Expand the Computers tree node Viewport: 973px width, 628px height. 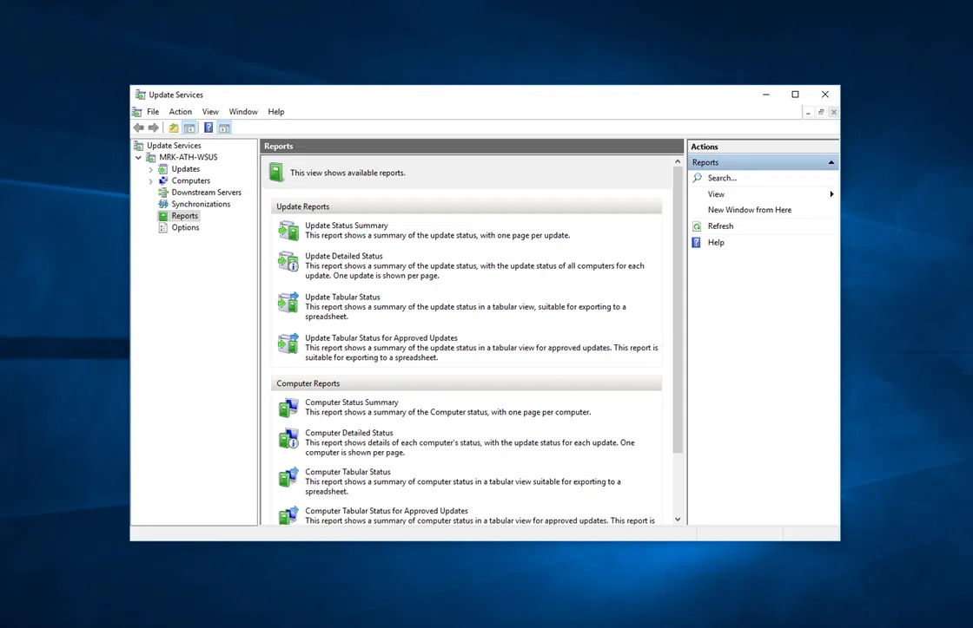click(x=151, y=181)
